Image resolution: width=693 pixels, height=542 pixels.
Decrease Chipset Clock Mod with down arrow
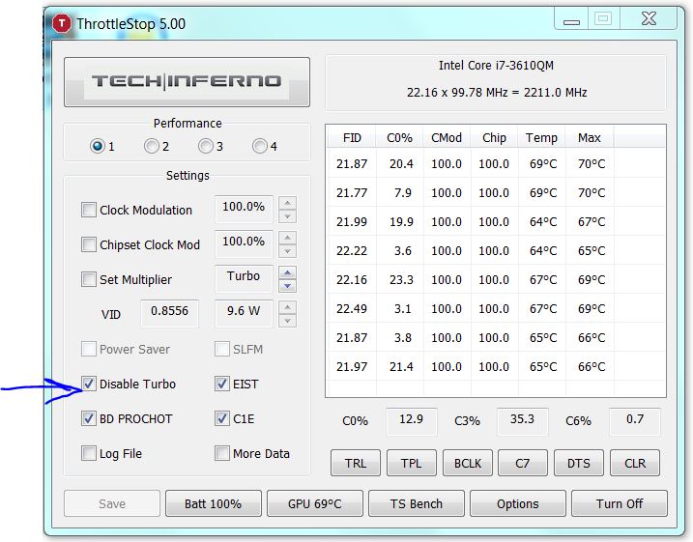click(x=287, y=251)
